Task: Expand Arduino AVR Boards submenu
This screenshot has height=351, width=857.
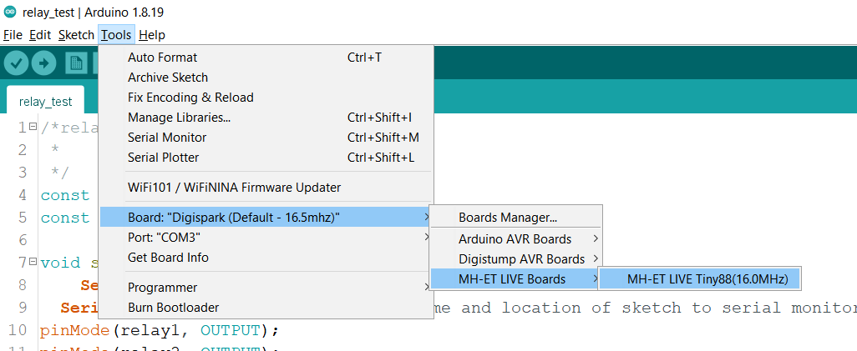Action: point(516,239)
